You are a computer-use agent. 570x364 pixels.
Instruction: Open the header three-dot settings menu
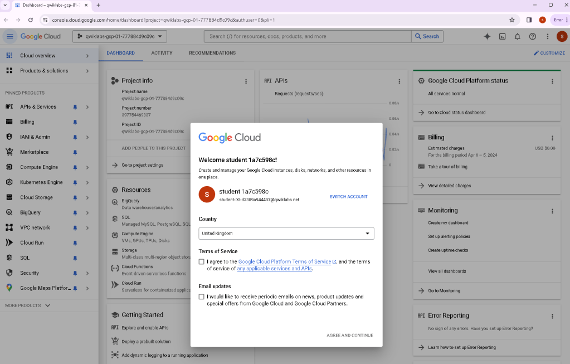coord(548,36)
